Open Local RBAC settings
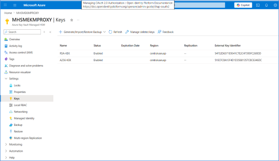Screen dimensions: 279x161 [x=20, y=105]
